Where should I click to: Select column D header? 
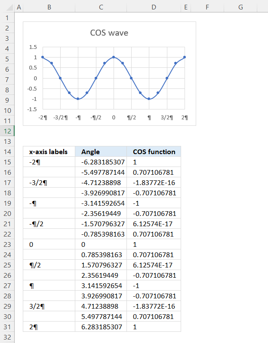pos(154,7)
